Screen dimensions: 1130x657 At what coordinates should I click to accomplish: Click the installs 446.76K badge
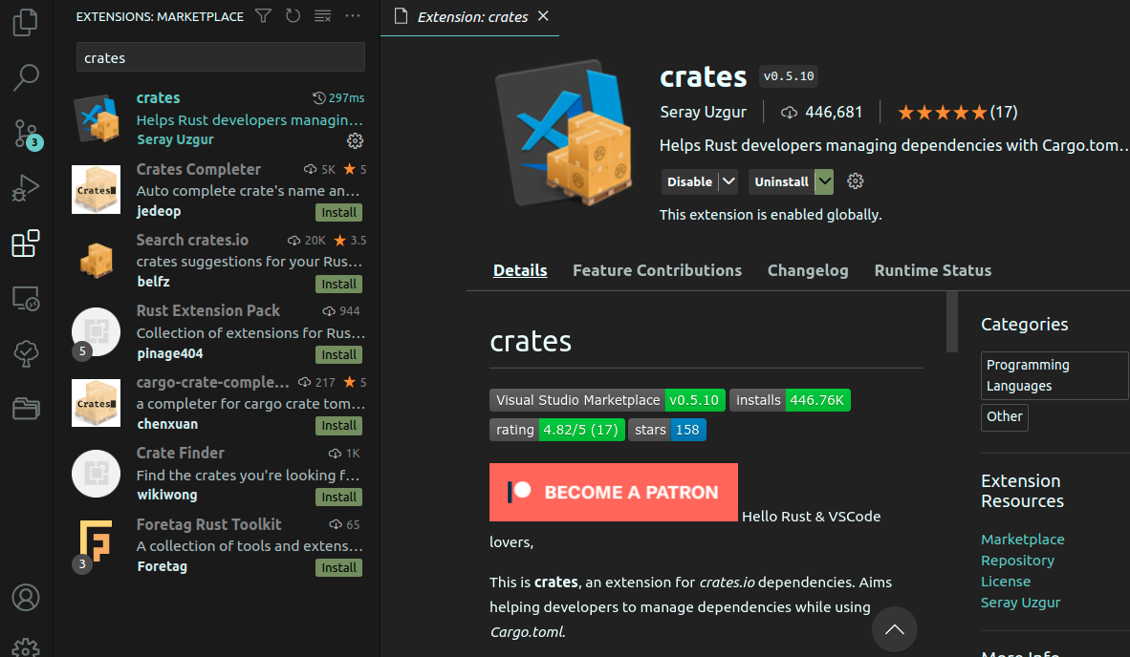790,400
